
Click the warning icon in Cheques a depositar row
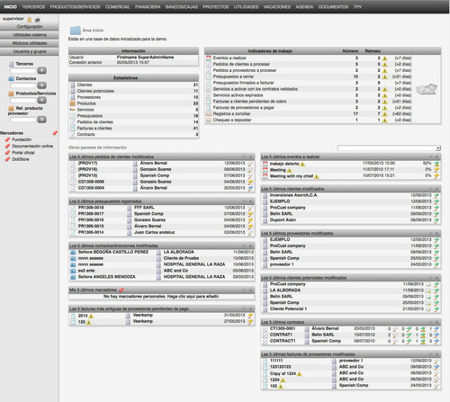pyautogui.click(x=385, y=120)
